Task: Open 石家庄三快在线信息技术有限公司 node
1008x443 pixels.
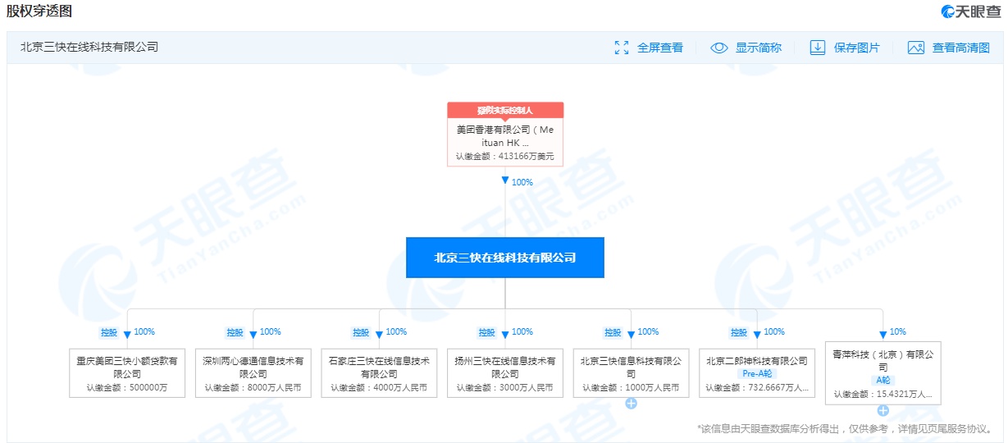Action: [379, 373]
